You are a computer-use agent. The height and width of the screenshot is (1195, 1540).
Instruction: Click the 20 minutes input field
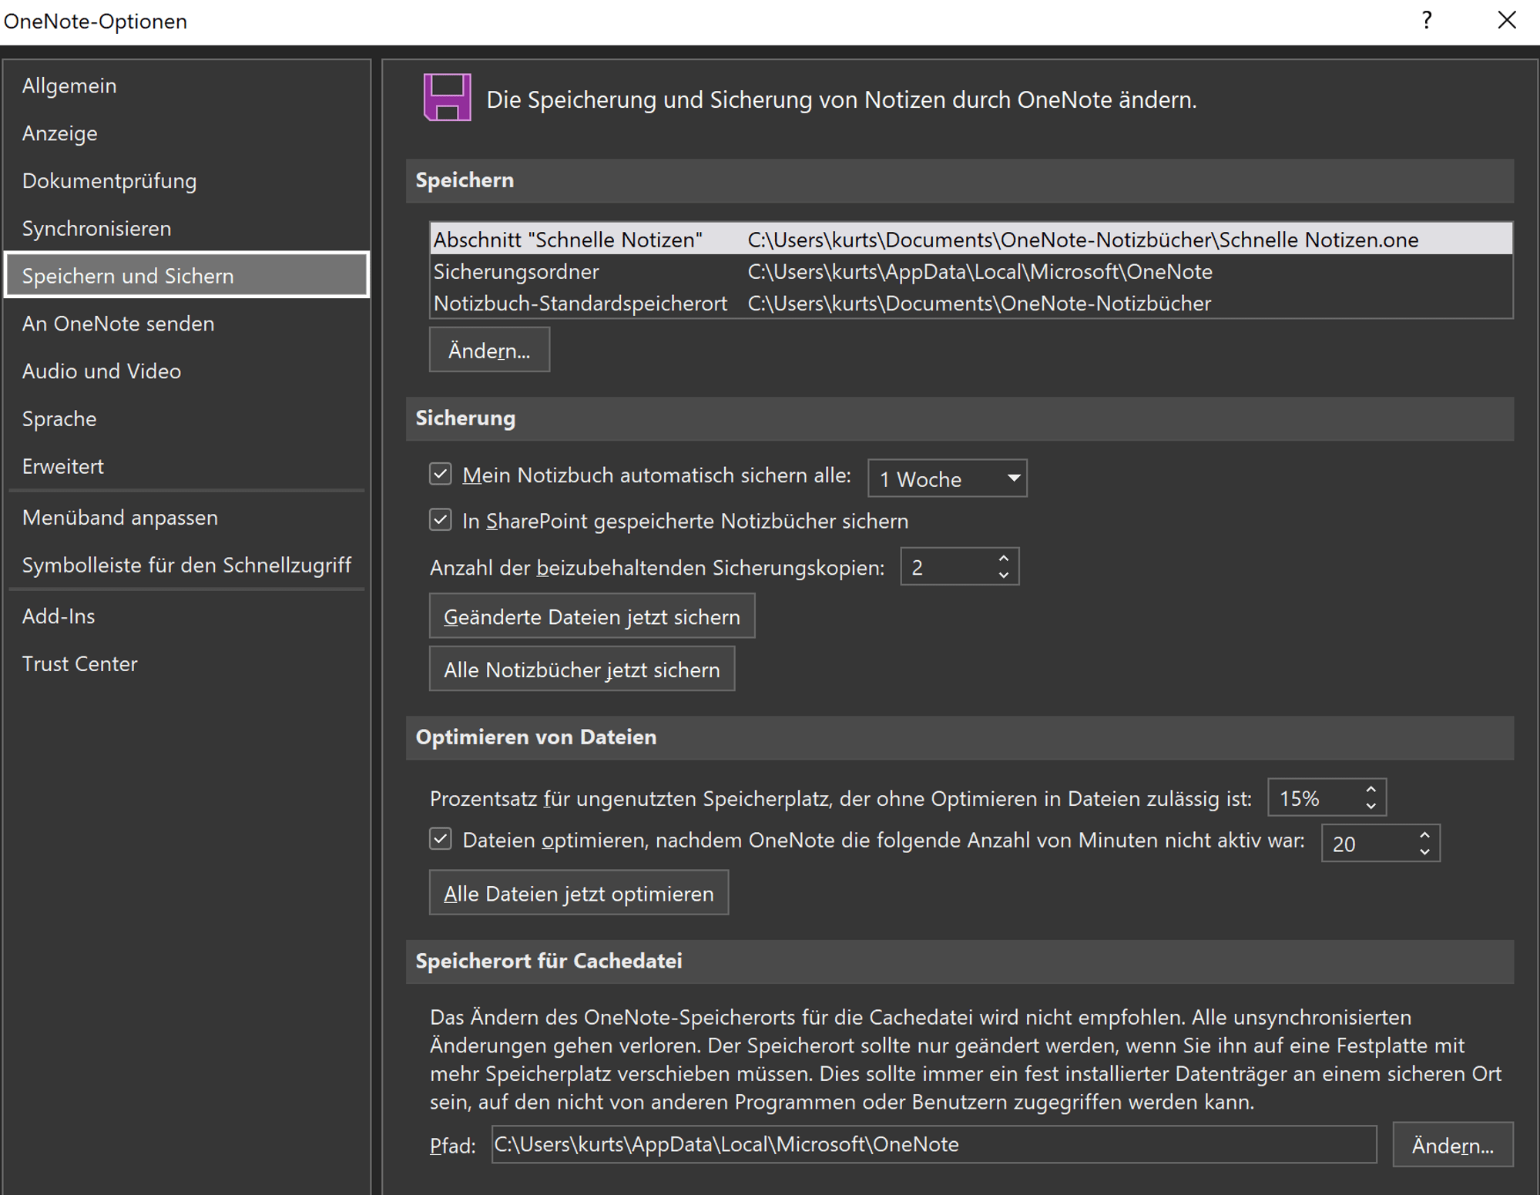click(1367, 844)
